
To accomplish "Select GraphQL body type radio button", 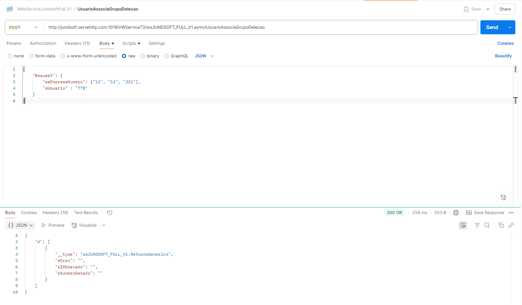I will [x=167, y=56].
